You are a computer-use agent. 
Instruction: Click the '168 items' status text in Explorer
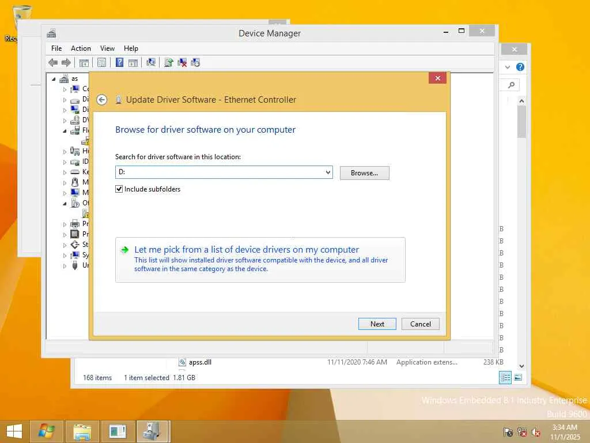click(x=97, y=377)
